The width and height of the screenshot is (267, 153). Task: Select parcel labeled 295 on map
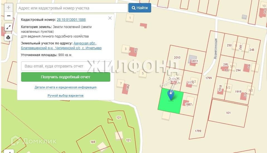(226, 64)
